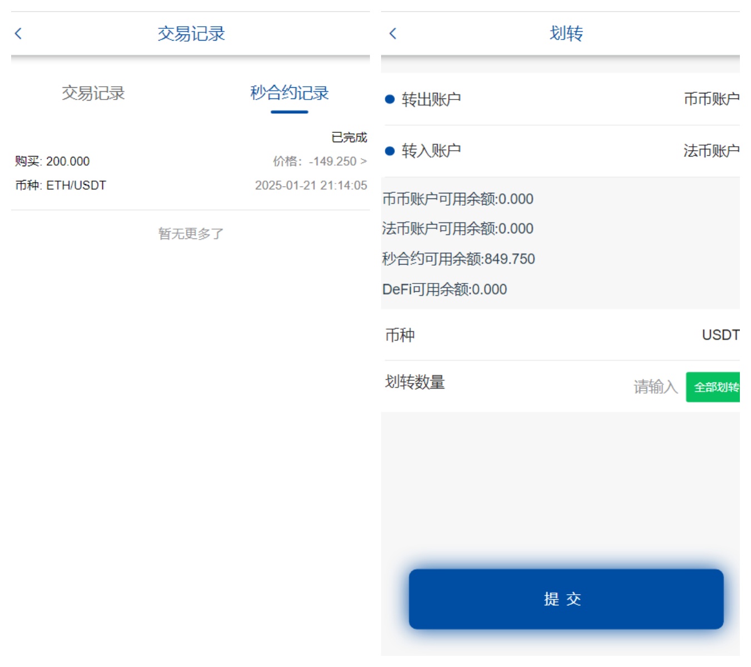751x667 pixels.
Task: Submit the transfer with 提交
Action: point(566,599)
